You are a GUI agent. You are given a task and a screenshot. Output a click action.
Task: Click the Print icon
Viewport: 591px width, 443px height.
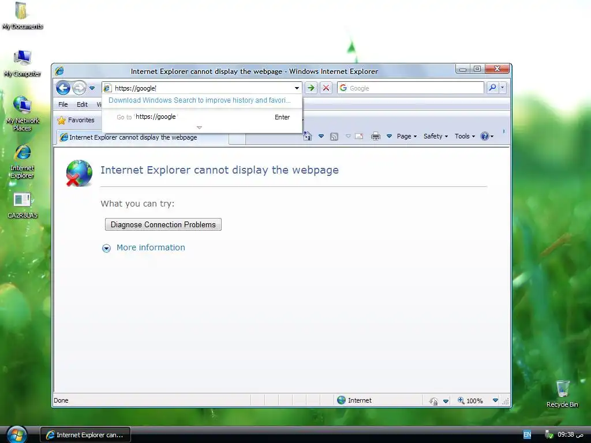[x=375, y=136]
